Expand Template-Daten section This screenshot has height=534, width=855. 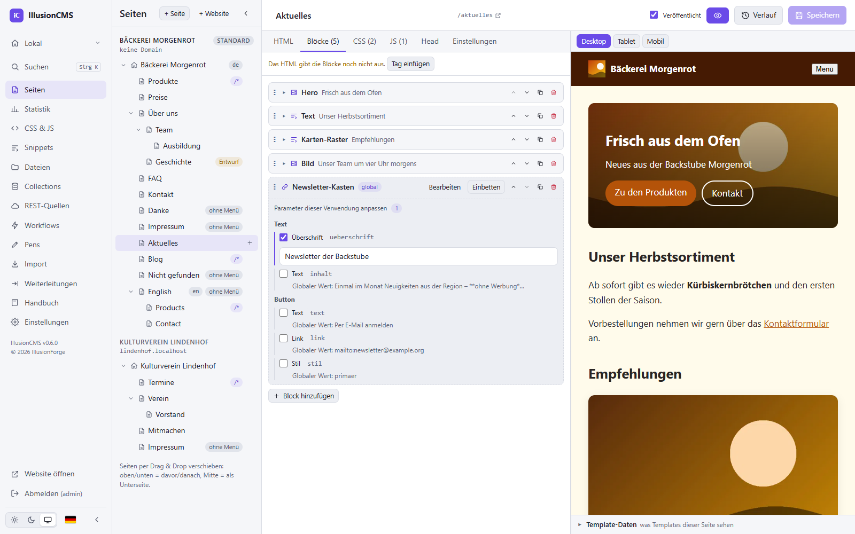coord(580,525)
